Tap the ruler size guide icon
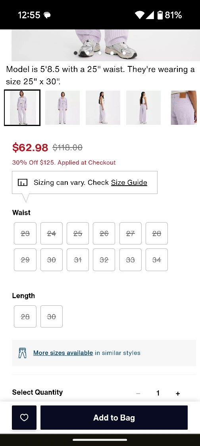Screen dimensions: 200x446 pos(23,182)
